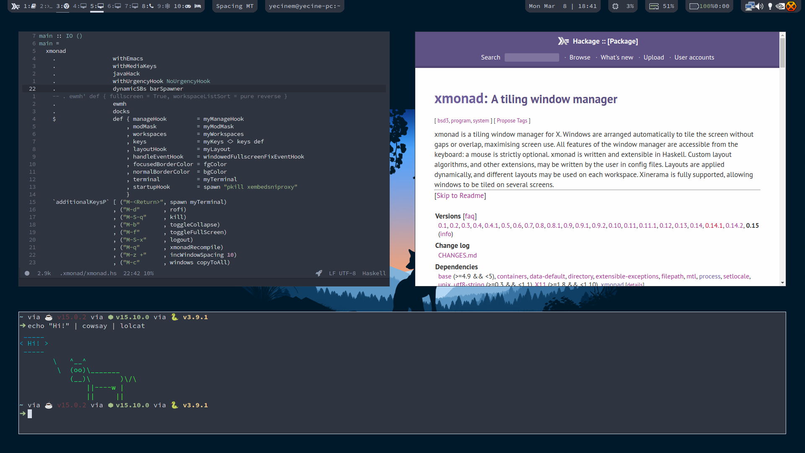Click the bed icon at the end of workspaces
This screenshot has width=805, height=453.
(x=198, y=6)
